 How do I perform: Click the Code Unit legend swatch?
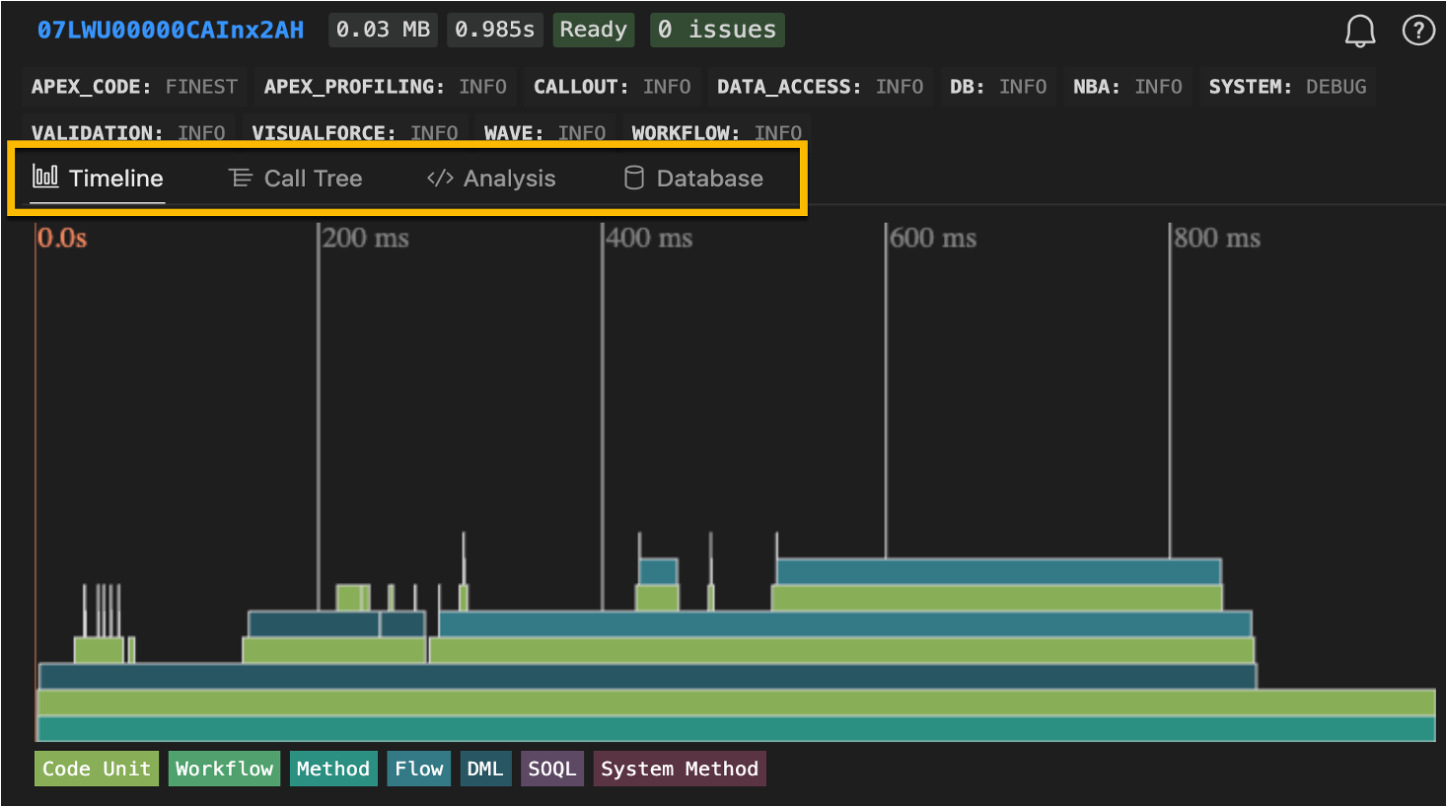97,769
